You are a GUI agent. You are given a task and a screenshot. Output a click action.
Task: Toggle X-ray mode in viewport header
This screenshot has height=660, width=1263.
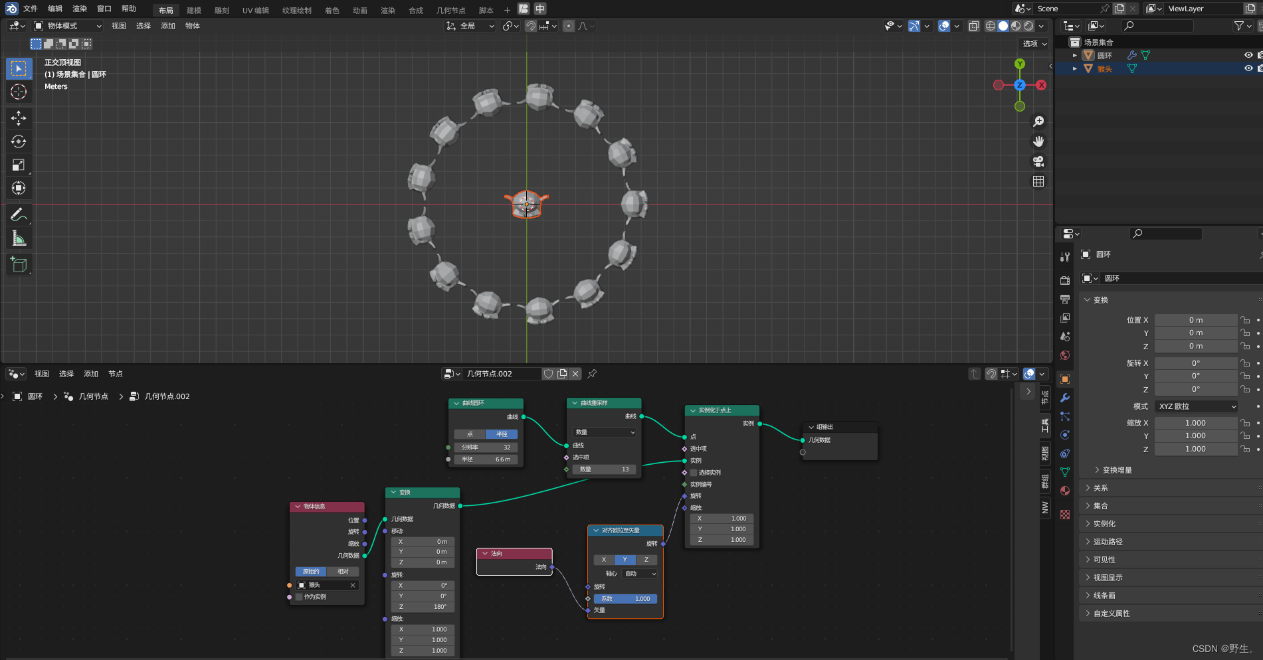(x=973, y=26)
